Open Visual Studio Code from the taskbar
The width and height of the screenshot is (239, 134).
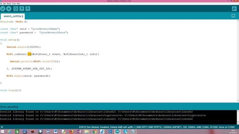pyautogui.click(x=110, y=131)
